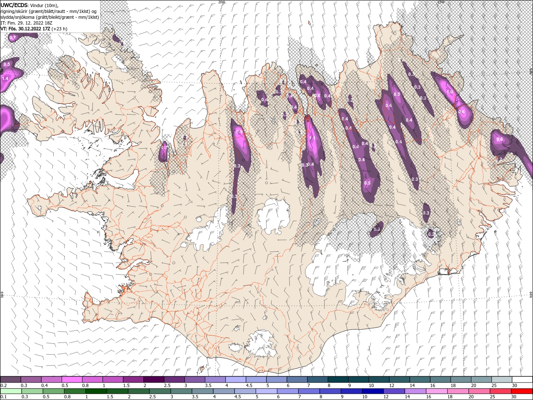Viewport: 533px width, 400px height.
Task: Click the top-row legend swatch starting at 0.2
Action: click(x=11, y=380)
